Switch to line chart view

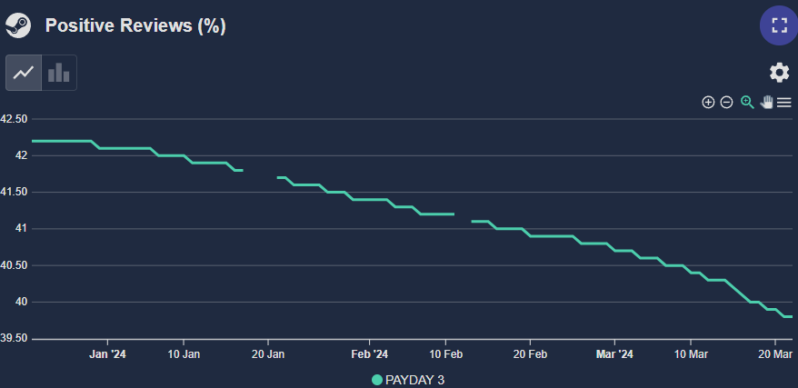coord(24,73)
